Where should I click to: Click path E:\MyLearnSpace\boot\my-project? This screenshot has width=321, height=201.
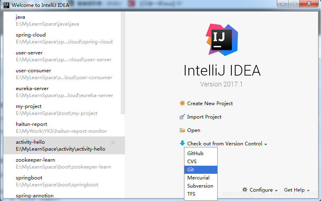click(x=56, y=113)
